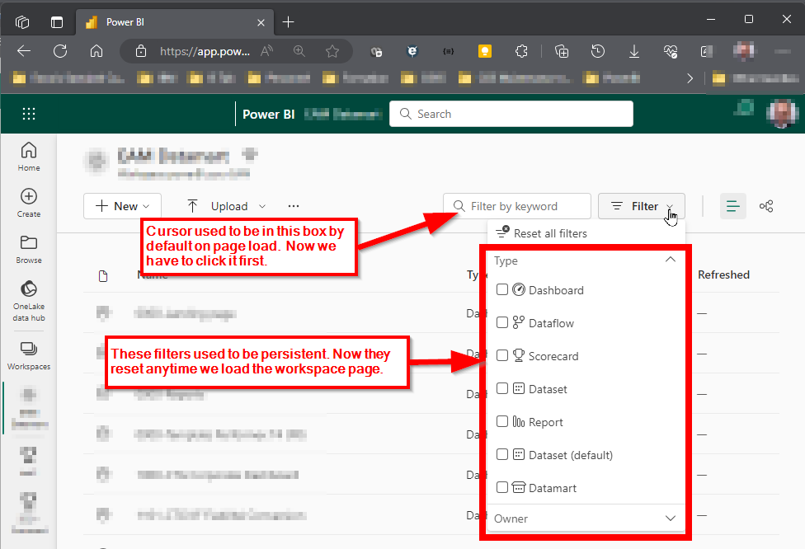Refresh the browser page
Screen dimensions: 805x549
coord(60,51)
